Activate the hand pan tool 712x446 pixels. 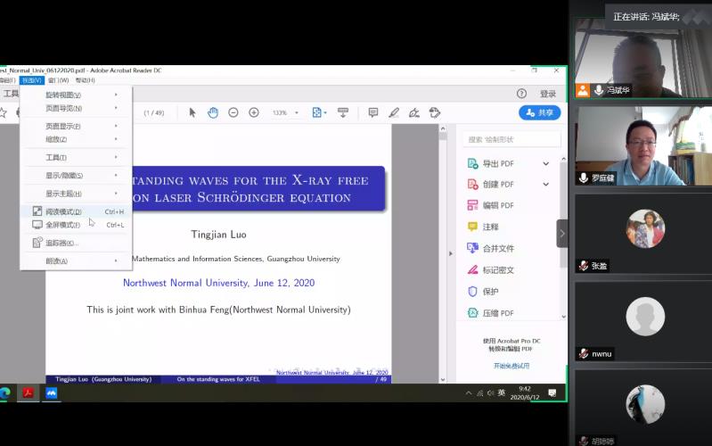pos(213,112)
